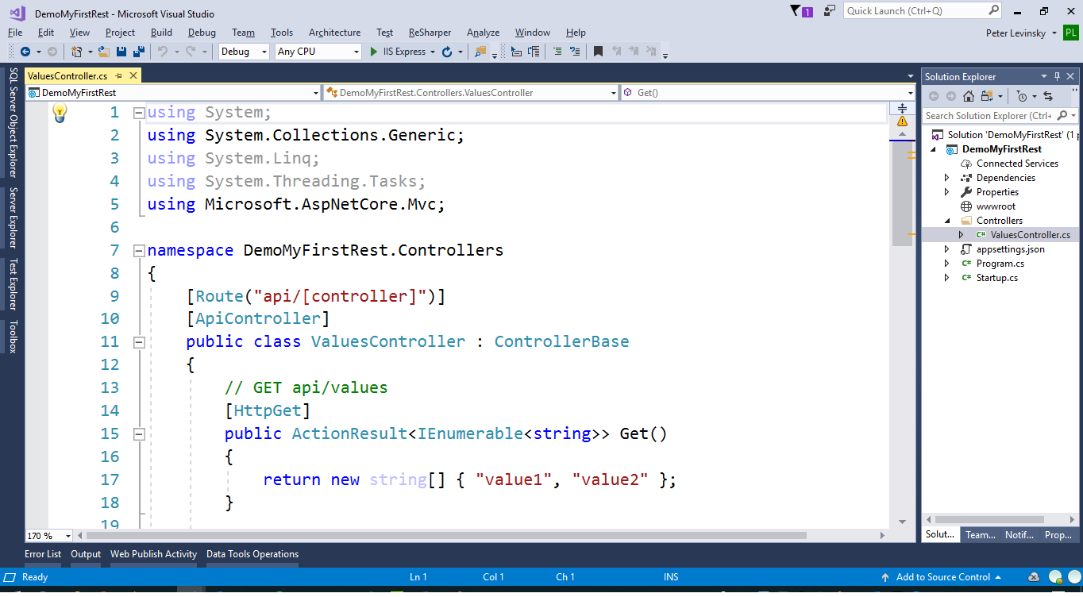The height and width of the screenshot is (597, 1083).
Task: Open the Build menu
Action: [161, 33]
